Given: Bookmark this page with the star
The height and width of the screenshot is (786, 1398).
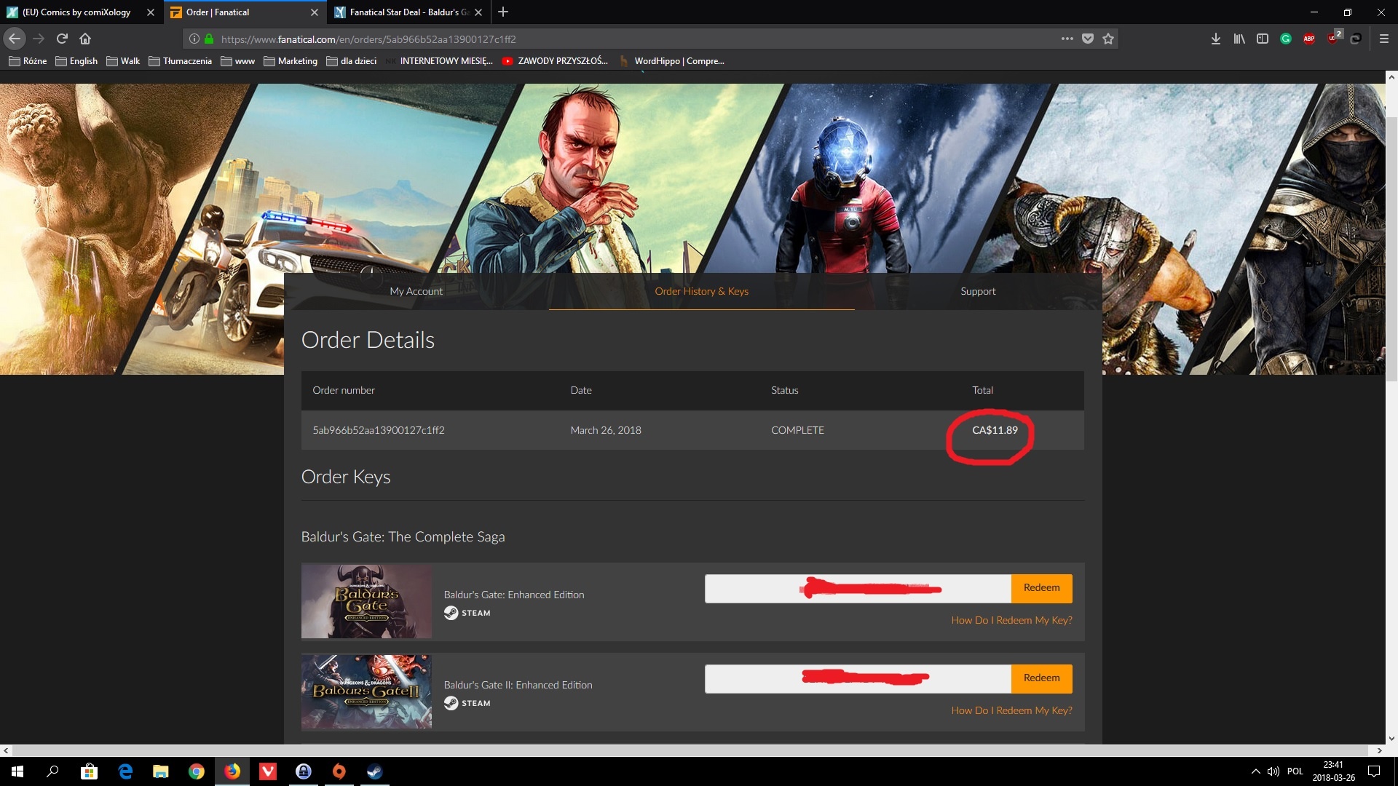Looking at the screenshot, I should pyautogui.click(x=1108, y=39).
